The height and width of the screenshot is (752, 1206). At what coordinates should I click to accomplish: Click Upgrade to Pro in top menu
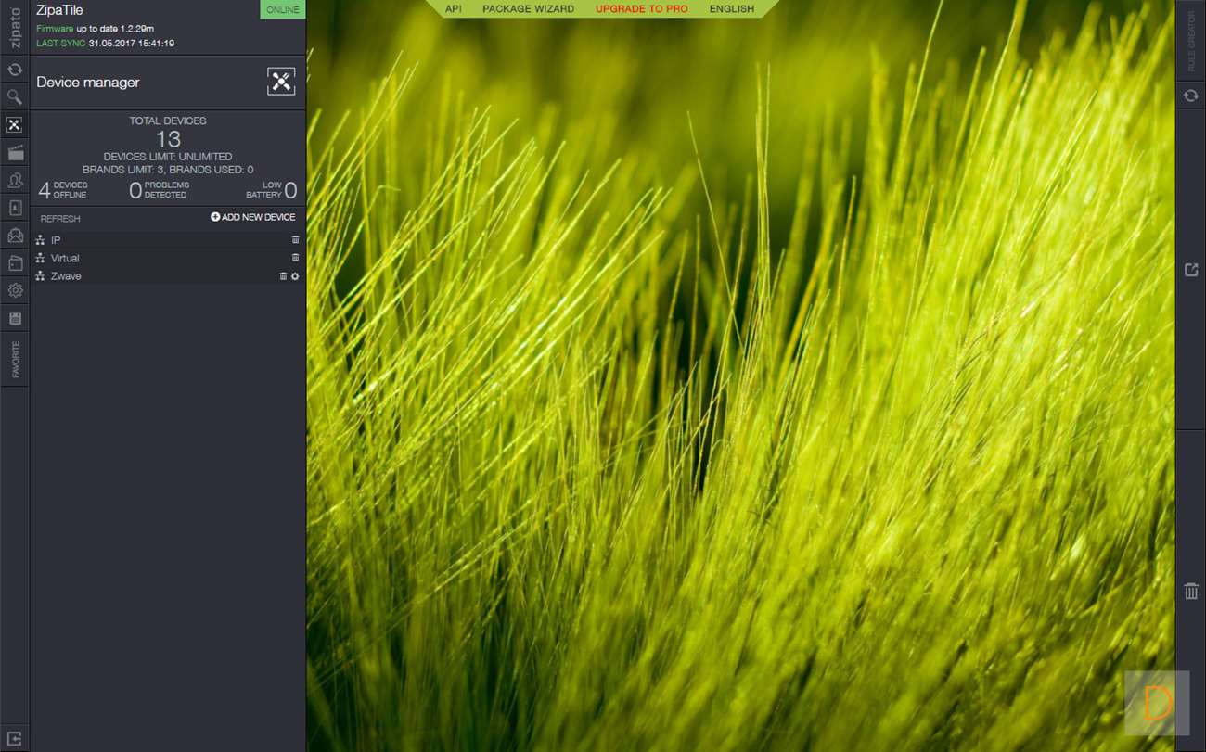[642, 8]
